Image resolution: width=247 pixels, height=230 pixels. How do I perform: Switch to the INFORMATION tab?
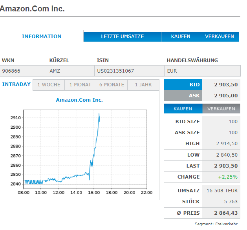coord(42,37)
